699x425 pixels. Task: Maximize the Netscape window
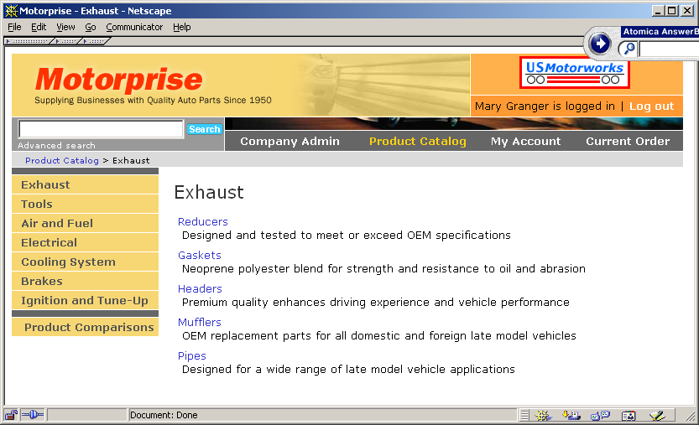[x=672, y=11]
